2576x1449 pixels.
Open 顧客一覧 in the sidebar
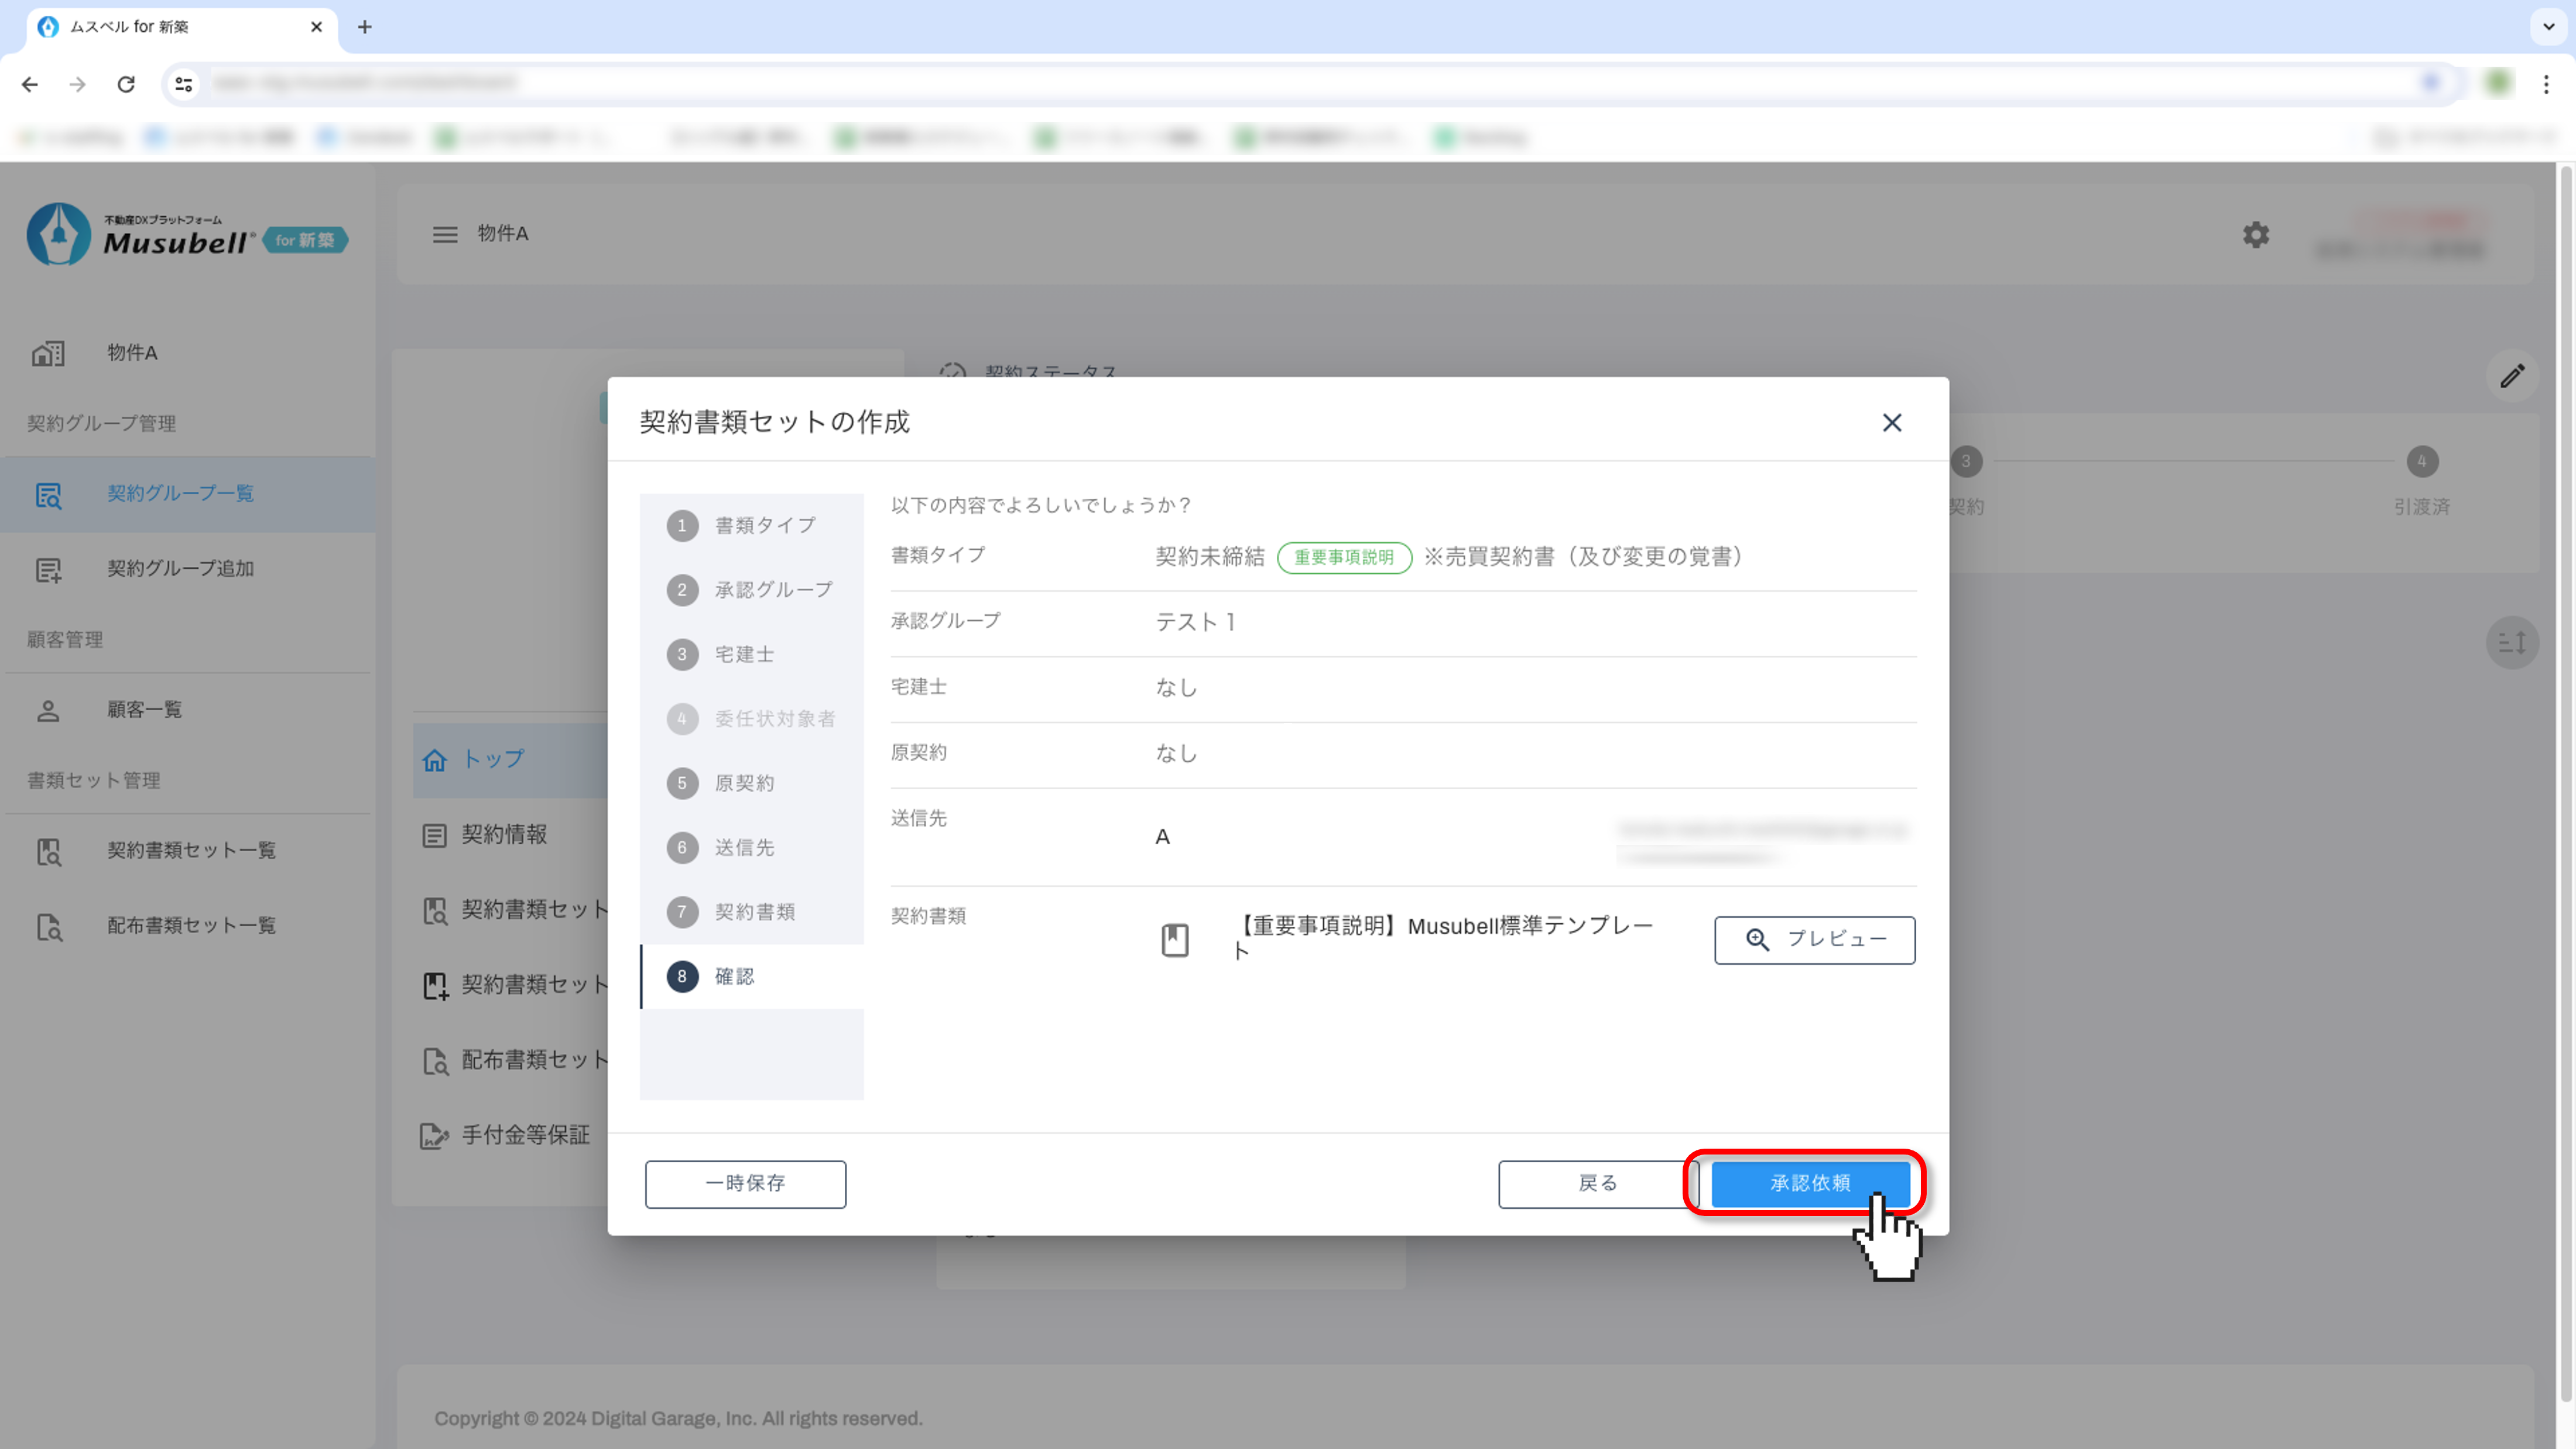[x=144, y=710]
